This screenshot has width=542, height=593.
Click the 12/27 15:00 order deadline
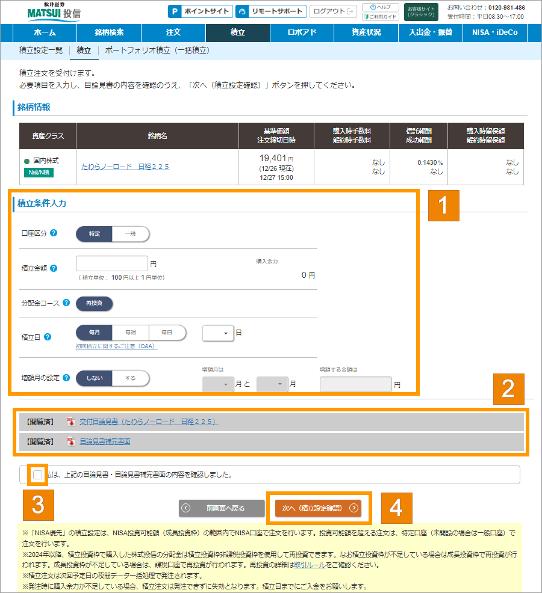(276, 178)
